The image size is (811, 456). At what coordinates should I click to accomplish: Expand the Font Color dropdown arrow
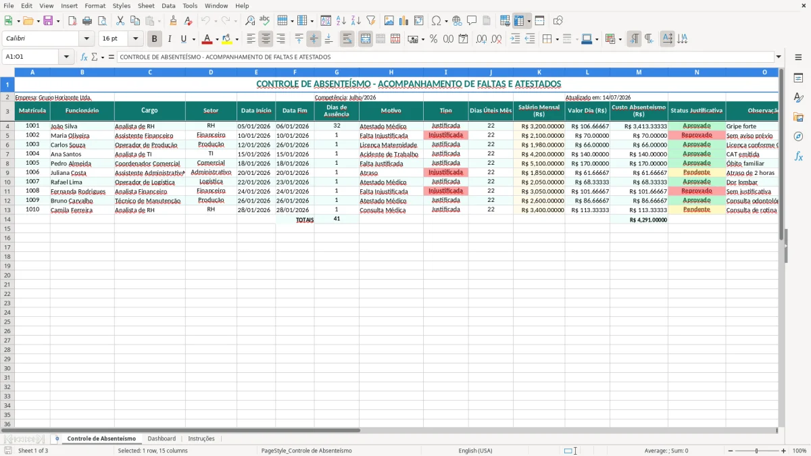(x=218, y=39)
